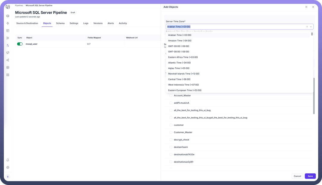The height and width of the screenshot is (185, 322).
Task: Click the Cancel button
Action: [x=297, y=176]
